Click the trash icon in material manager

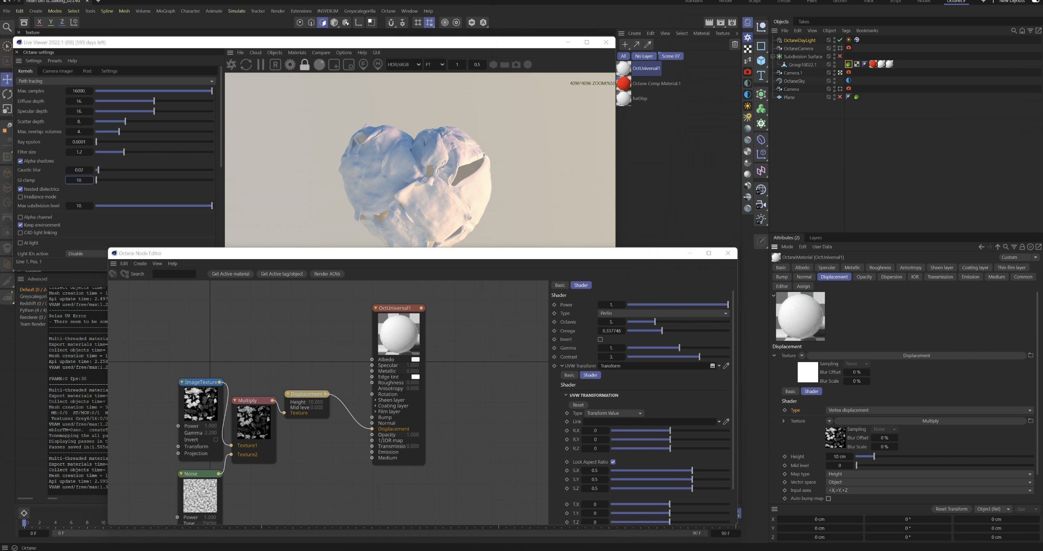(x=735, y=45)
